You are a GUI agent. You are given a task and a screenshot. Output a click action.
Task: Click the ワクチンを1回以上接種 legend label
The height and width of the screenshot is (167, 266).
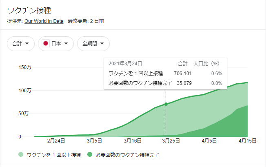[54, 155]
